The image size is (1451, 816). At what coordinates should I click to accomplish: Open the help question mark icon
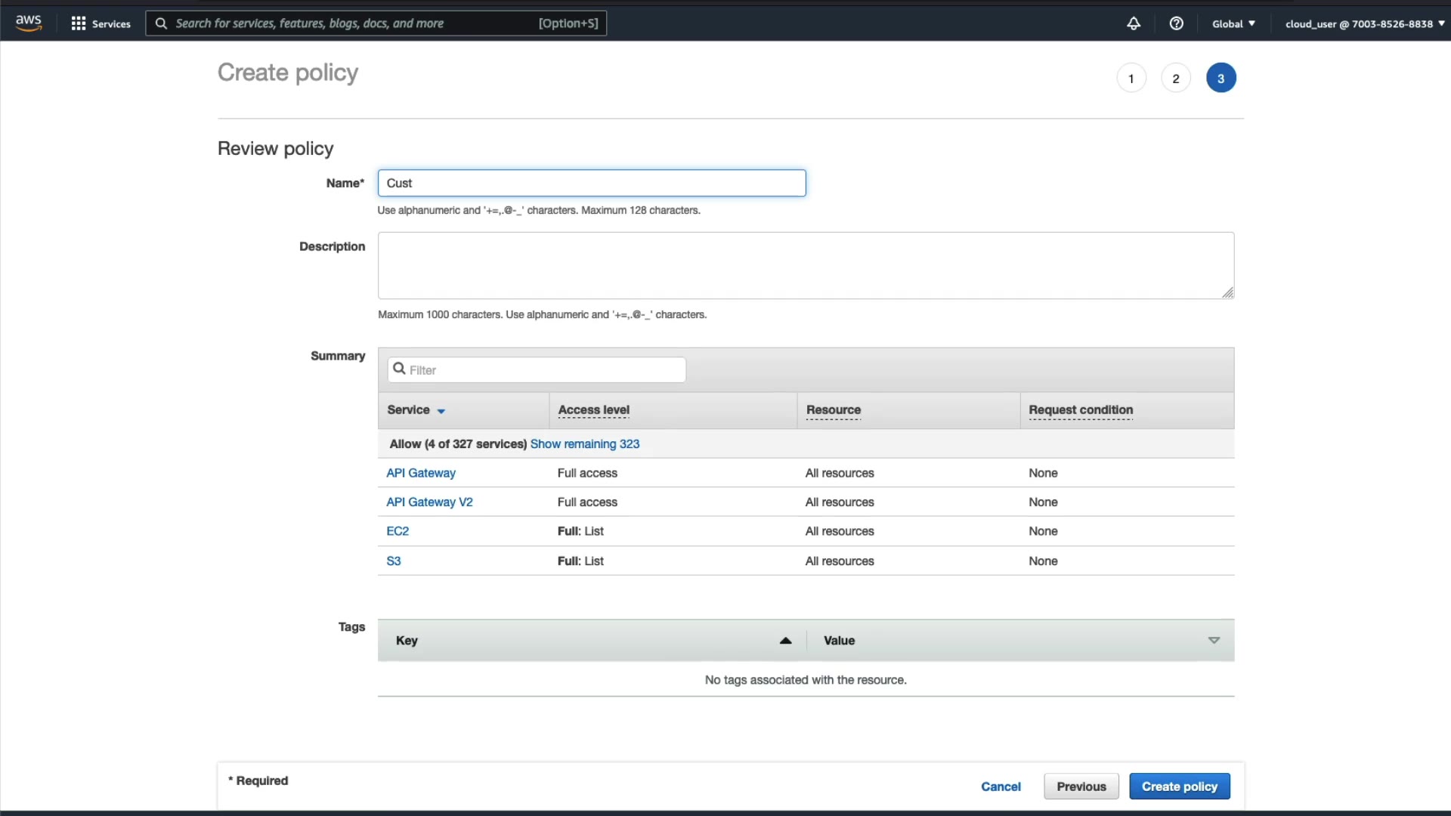point(1176,23)
